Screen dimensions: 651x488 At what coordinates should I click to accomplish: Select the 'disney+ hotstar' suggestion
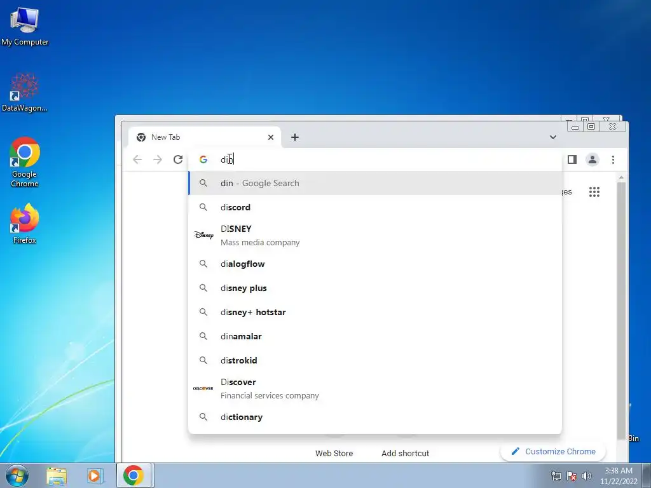(375, 313)
